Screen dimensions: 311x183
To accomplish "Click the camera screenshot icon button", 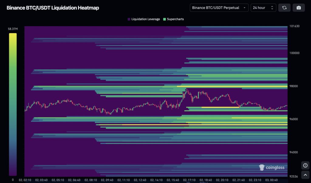I will click(x=299, y=8).
